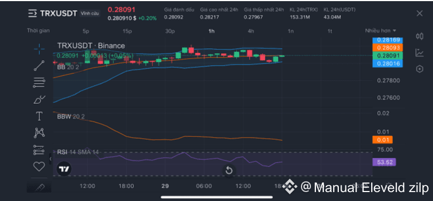Click the Thời gian label
Viewport: 433px width, 201px height.
click(38, 31)
